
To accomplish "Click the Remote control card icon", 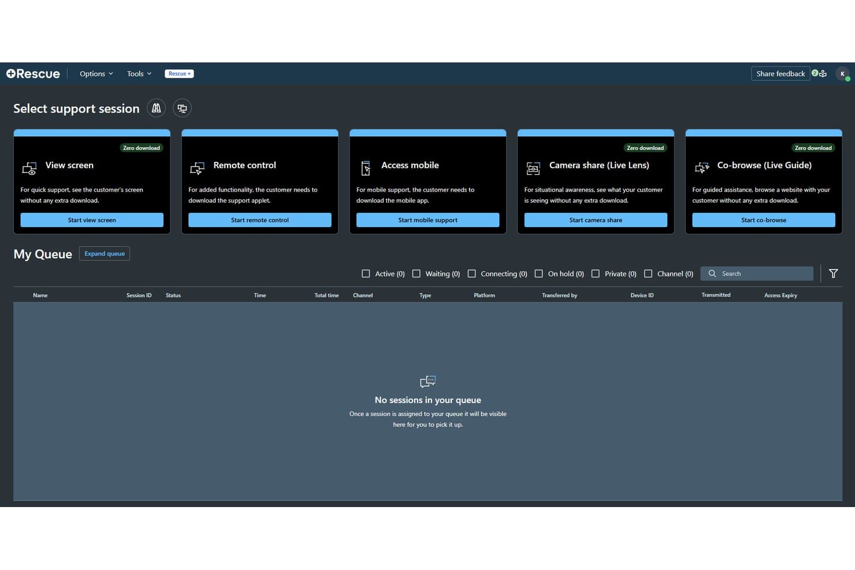I will 197,168.
